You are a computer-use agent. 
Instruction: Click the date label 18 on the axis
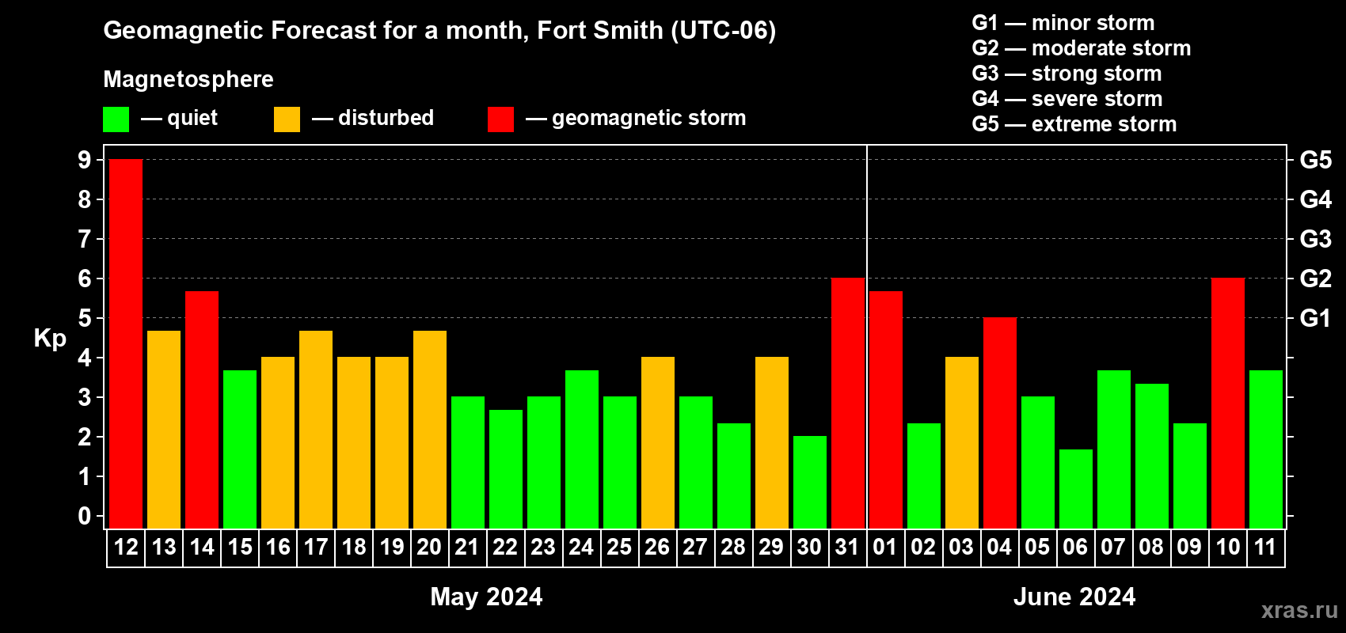click(x=354, y=547)
